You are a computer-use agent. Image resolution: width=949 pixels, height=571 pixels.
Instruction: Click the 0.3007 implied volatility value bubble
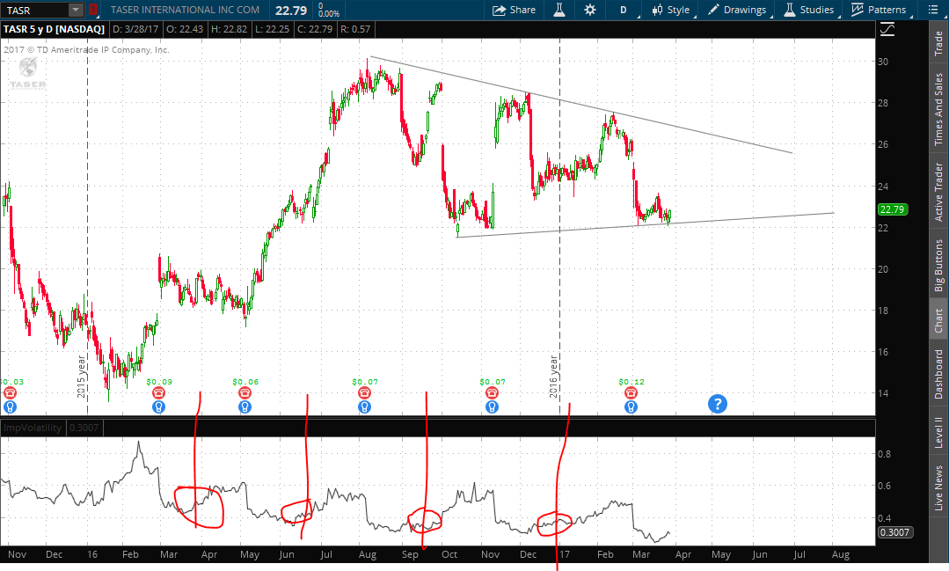tap(894, 532)
